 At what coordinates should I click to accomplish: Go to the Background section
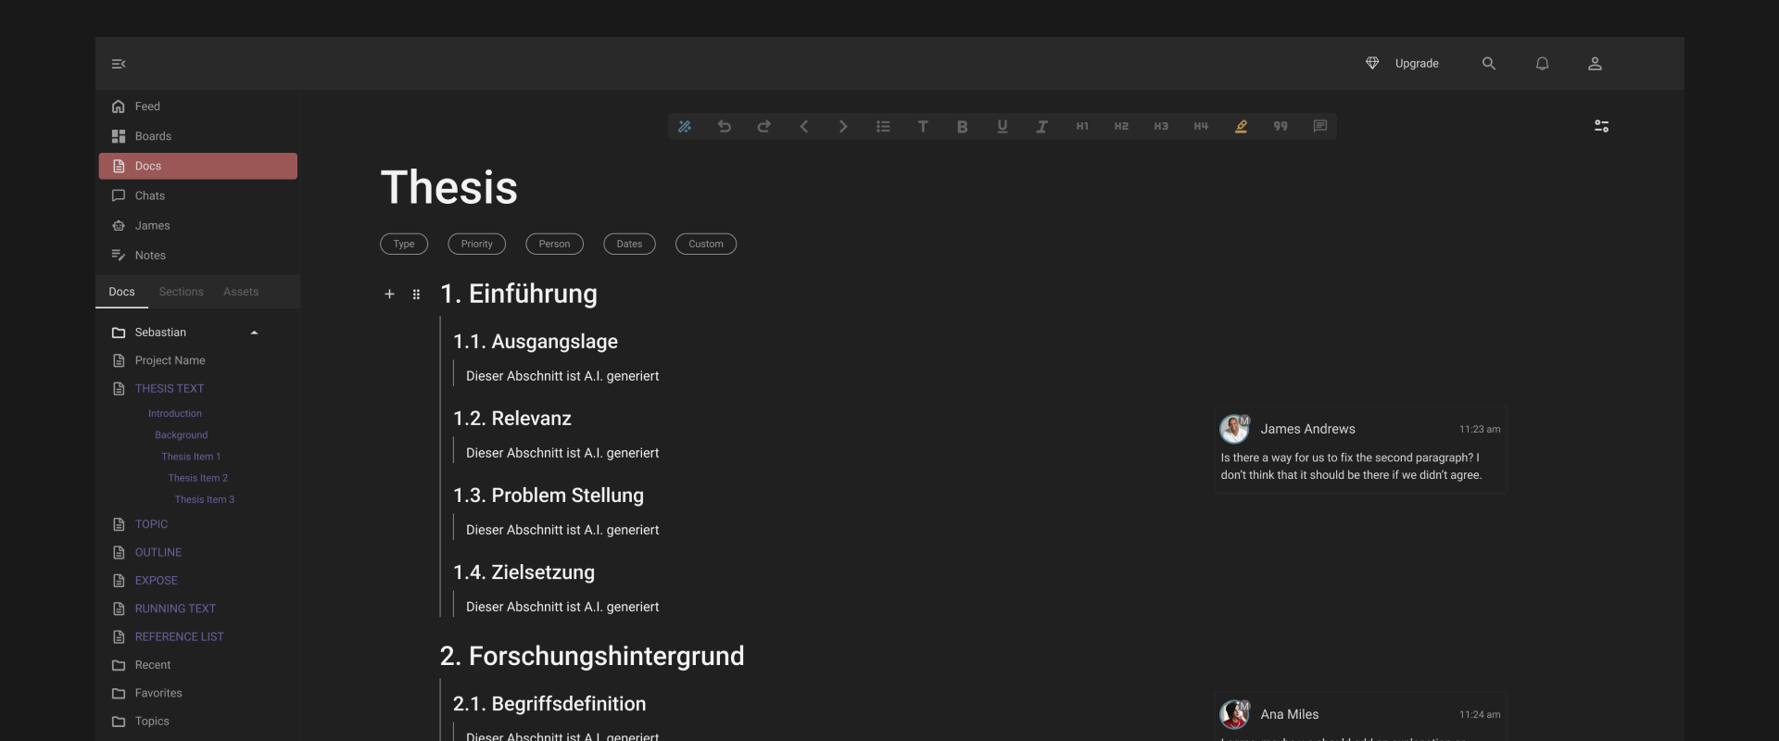pyautogui.click(x=182, y=434)
